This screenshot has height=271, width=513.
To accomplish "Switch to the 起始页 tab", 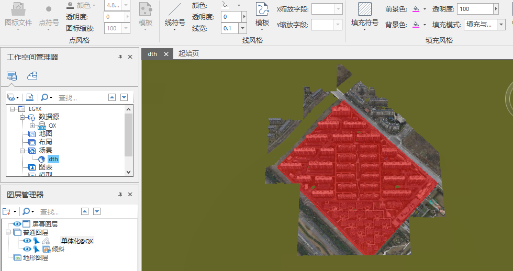I will coord(188,53).
